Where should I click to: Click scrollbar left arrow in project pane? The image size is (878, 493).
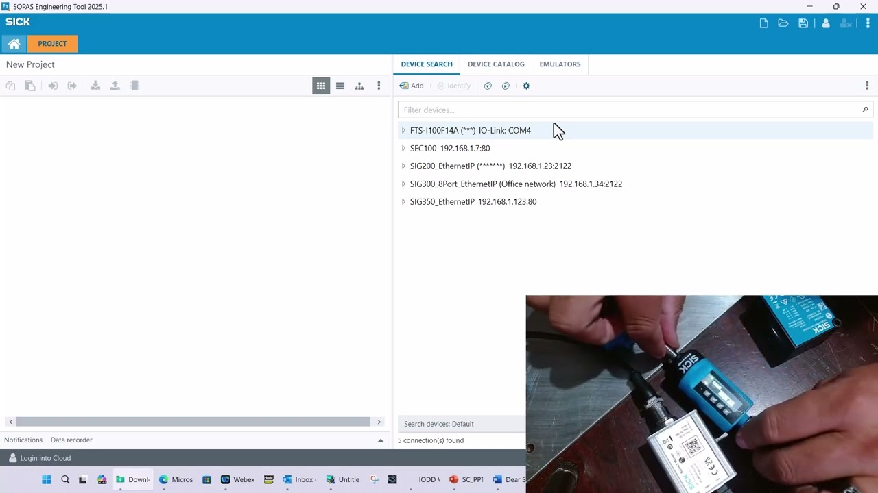10,422
